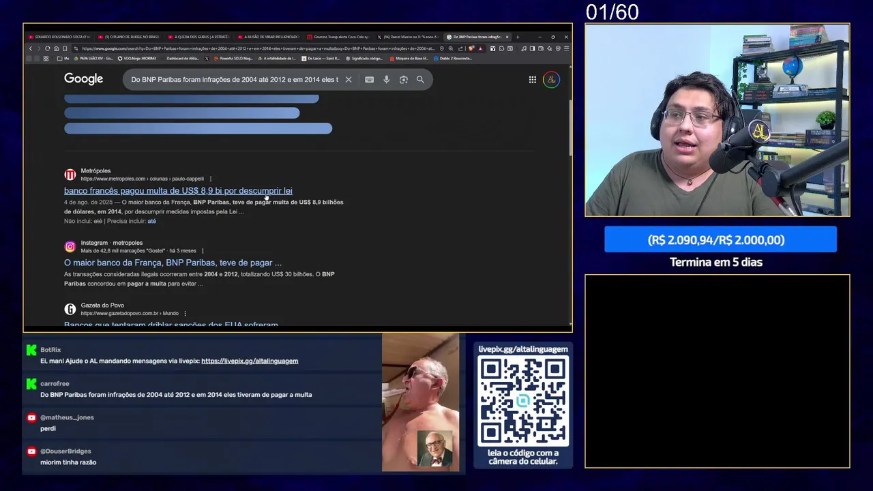Image resolution: width=873 pixels, height=491 pixels.
Task: Open the Diablo 2 Resurrecte bookmark
Action: [x=453, y=59]
